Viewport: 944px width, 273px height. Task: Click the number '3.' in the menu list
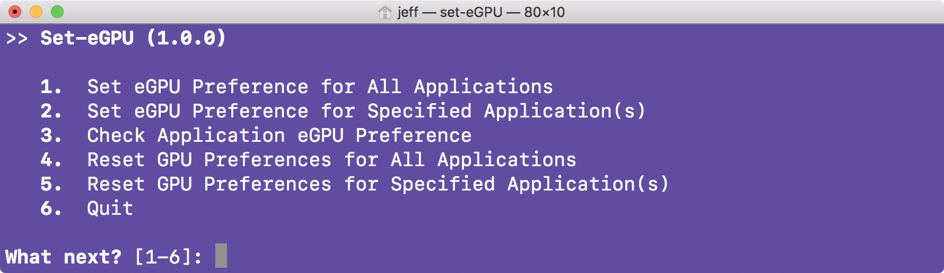(x=51, y=135)
